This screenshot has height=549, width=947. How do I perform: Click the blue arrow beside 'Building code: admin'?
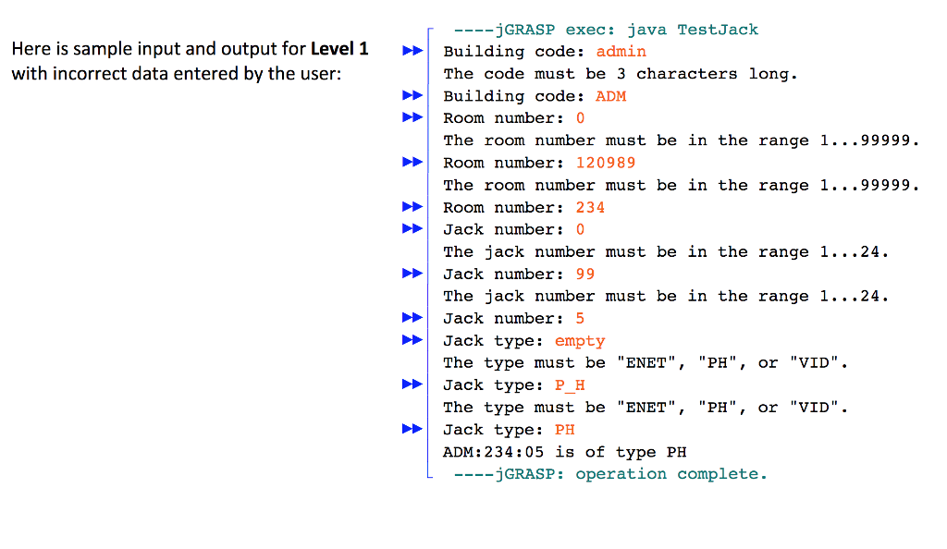coord(412,52)
